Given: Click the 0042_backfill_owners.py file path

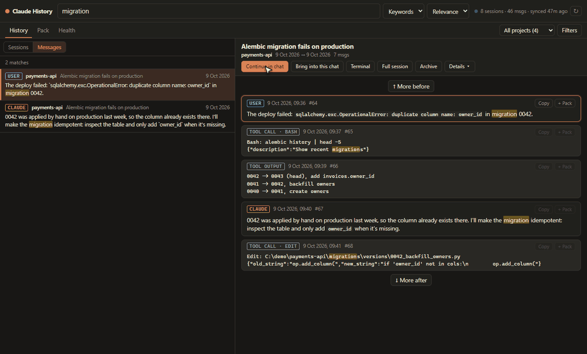Looking at the screenshot, I should point(363,257).
